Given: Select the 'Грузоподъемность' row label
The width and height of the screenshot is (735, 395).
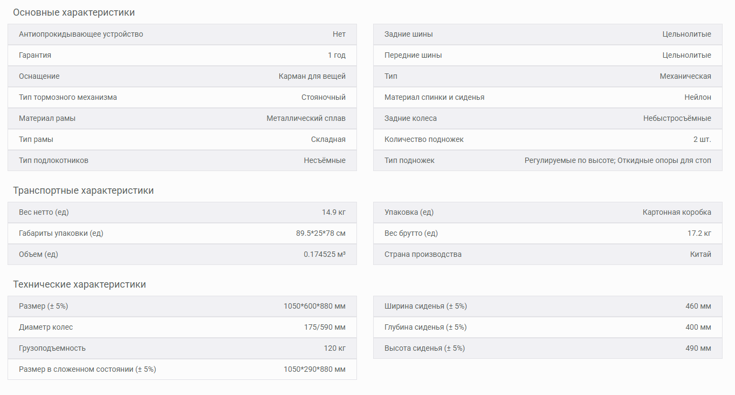Looking at the screenshot, I should [52, 348].
